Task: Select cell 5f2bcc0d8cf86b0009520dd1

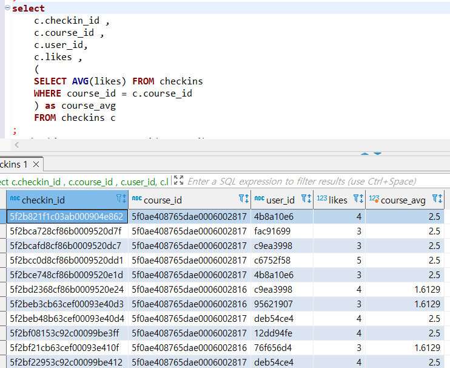Action: tap(67, 261)
